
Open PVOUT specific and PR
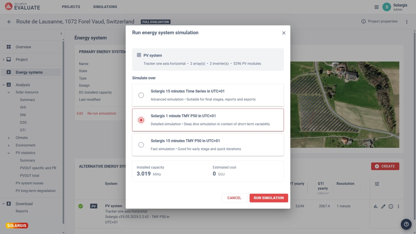pos(38,168)
